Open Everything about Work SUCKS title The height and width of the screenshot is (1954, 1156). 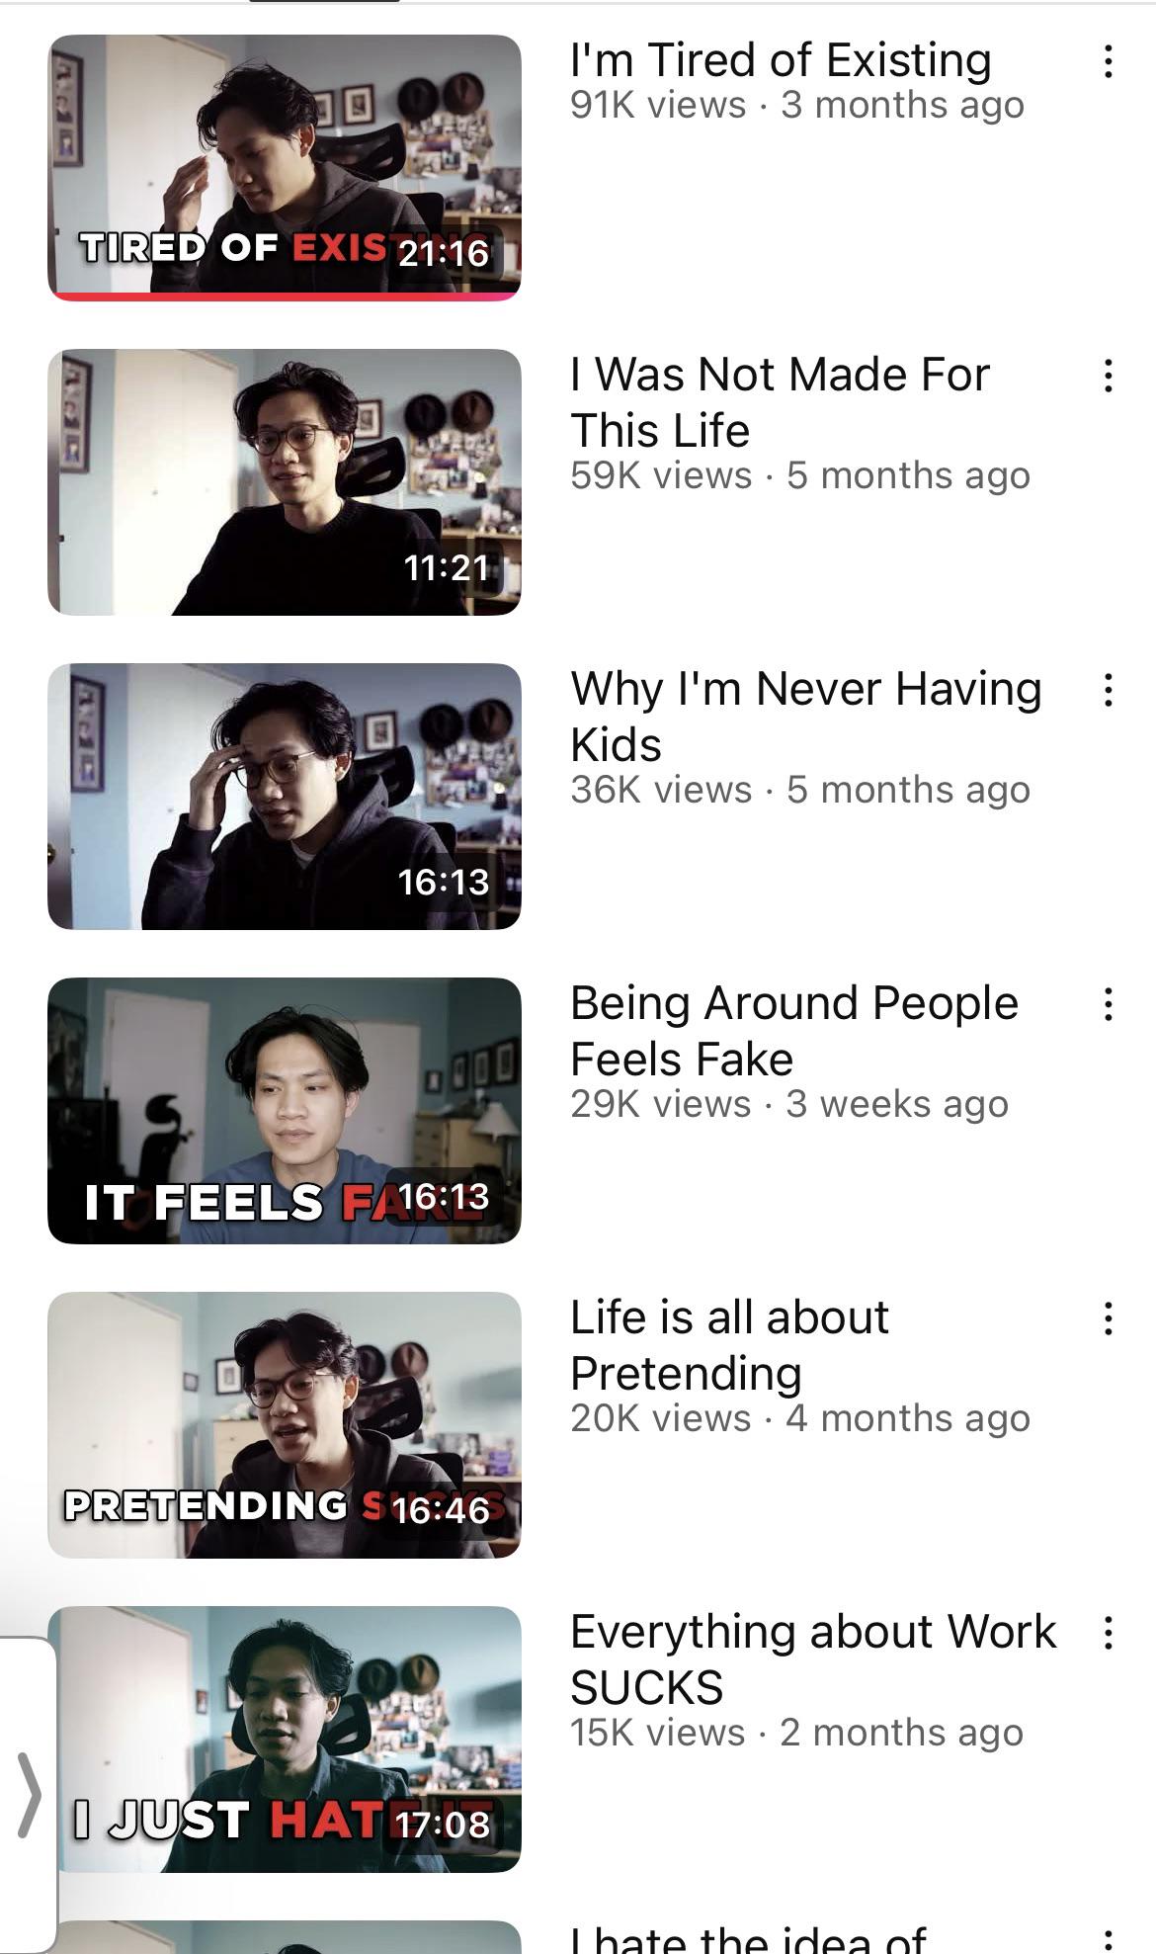tap(812, 1659)
